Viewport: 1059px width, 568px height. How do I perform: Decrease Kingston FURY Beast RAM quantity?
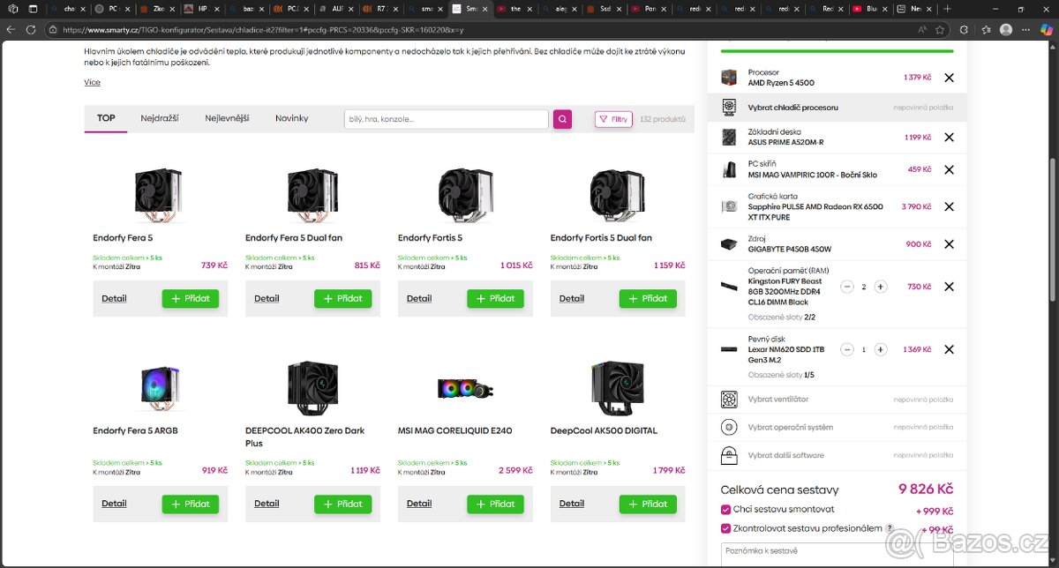click(x=847, y=287)
